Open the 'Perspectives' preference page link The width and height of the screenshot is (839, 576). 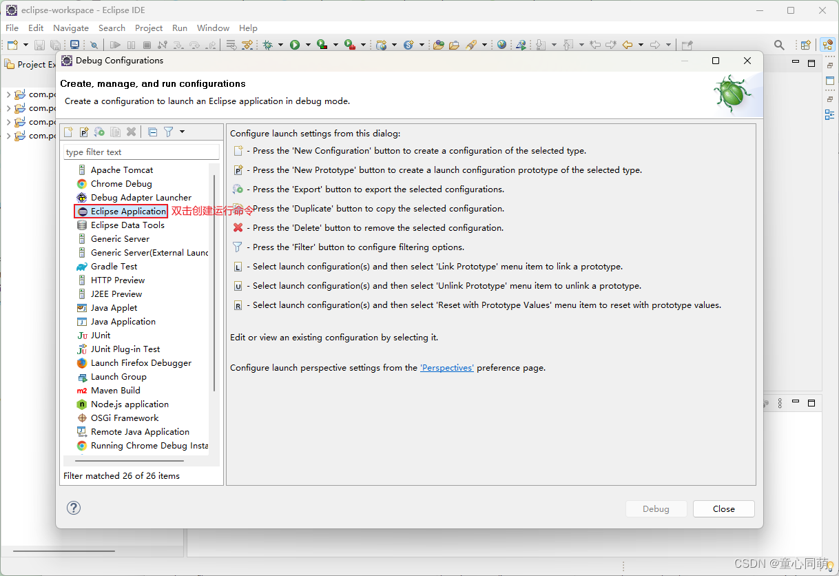447,368
